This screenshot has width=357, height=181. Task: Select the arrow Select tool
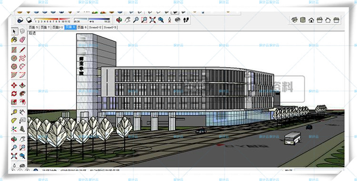tap(14, 31)
